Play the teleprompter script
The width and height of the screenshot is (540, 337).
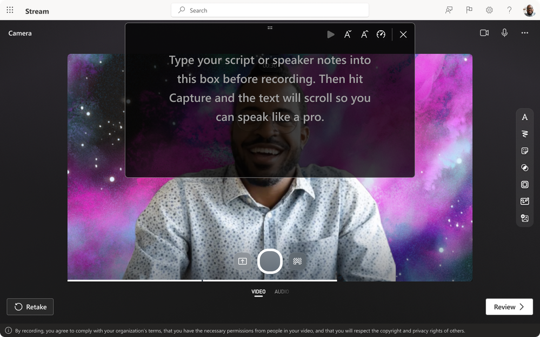click(331, 35)
